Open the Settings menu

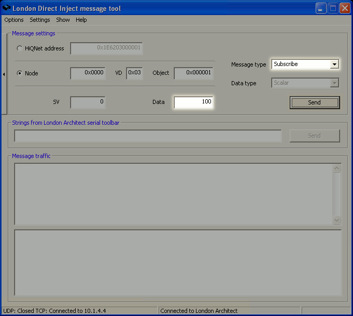[40, 20]
